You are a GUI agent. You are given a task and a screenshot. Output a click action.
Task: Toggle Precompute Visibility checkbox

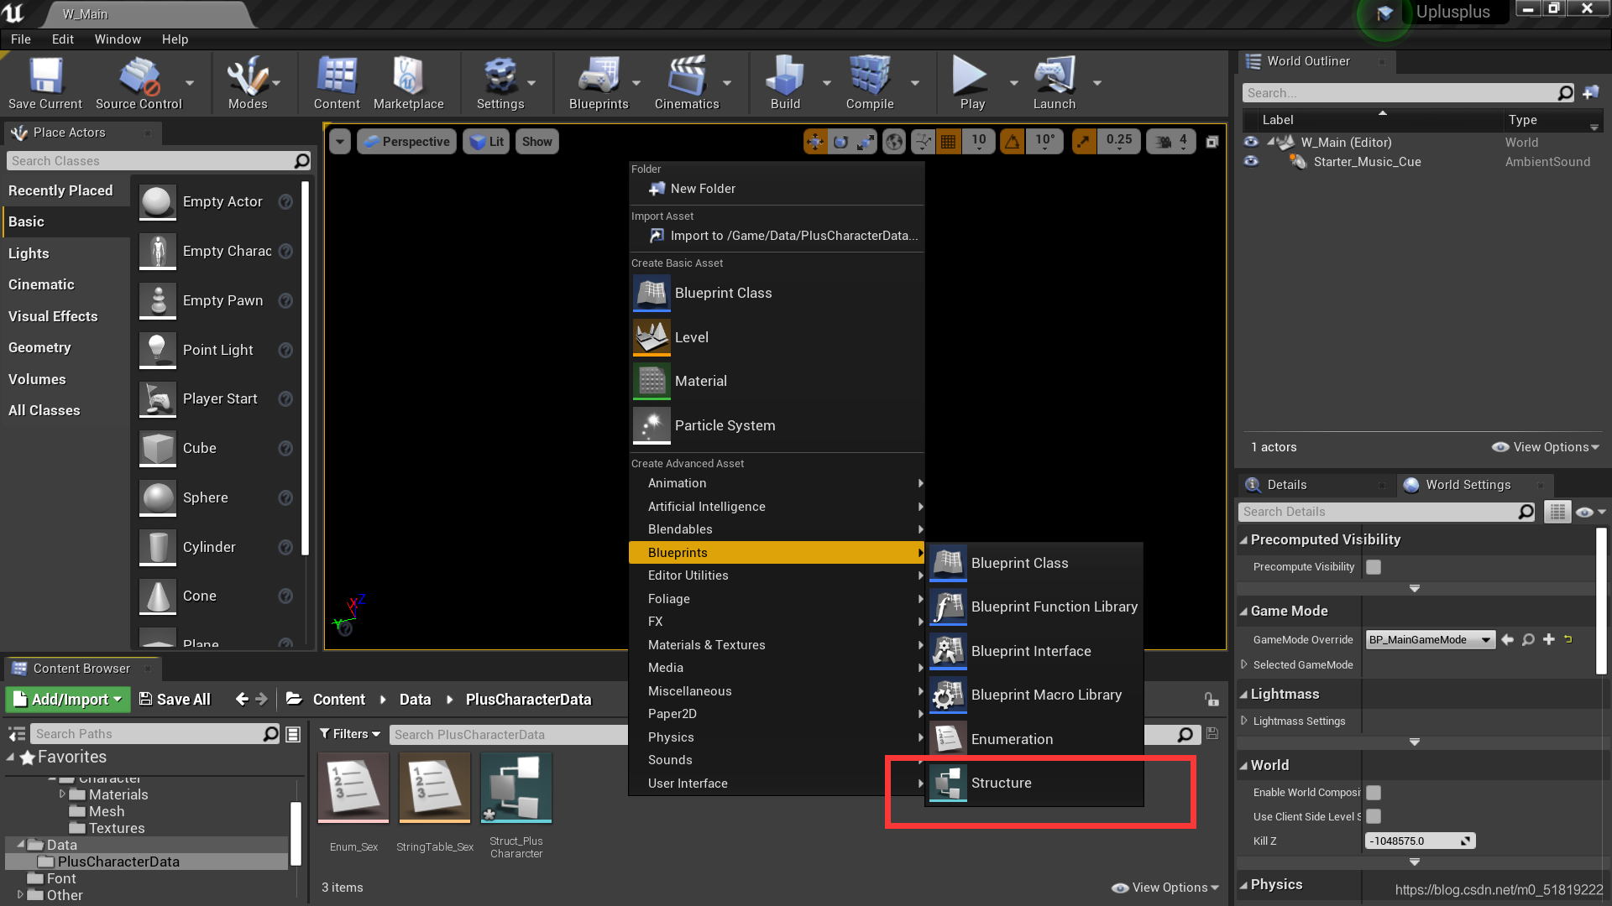tap(1374, 567)
